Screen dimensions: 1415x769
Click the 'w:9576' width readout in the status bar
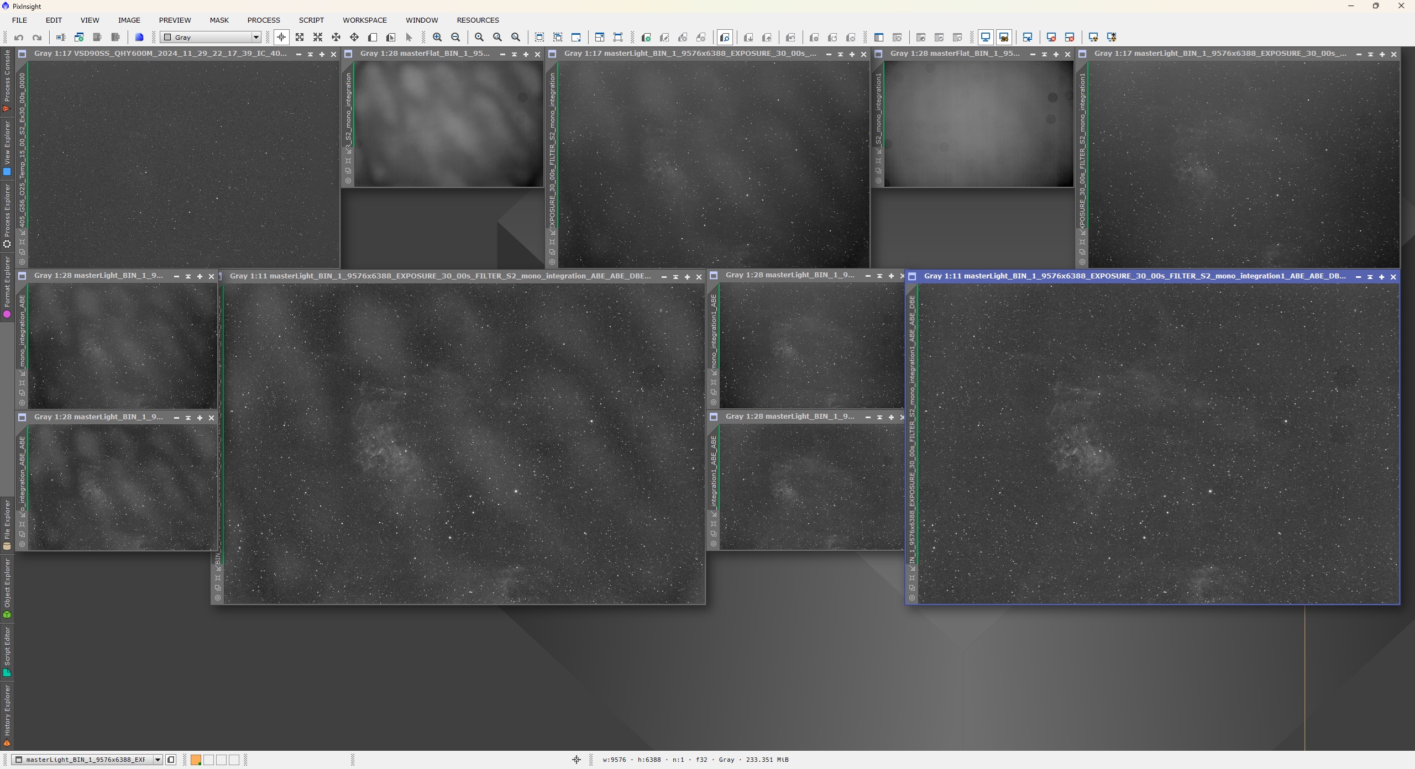(614, 760)
